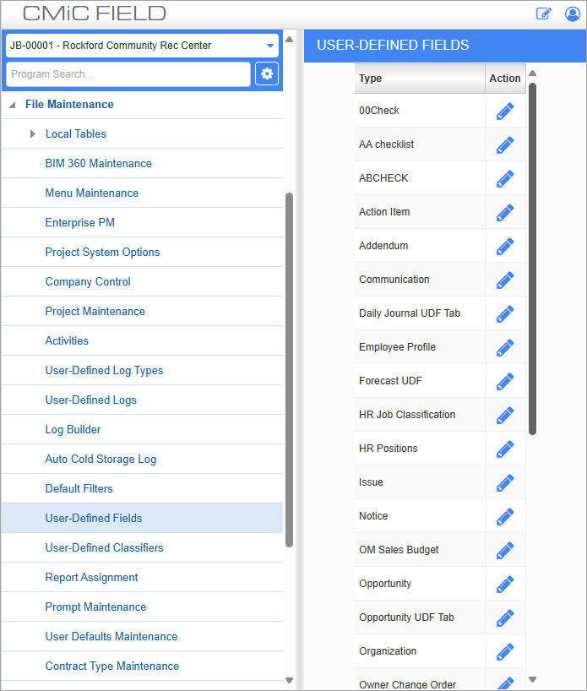
Task: Open the compose/edit icon in header
Action: tap(544, 14)
